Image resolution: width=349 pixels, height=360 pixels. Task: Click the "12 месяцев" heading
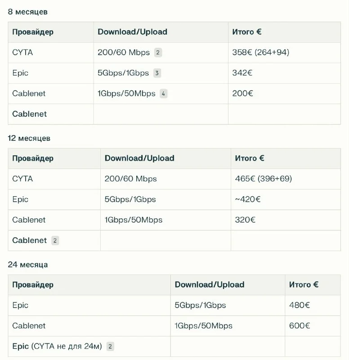29,138
